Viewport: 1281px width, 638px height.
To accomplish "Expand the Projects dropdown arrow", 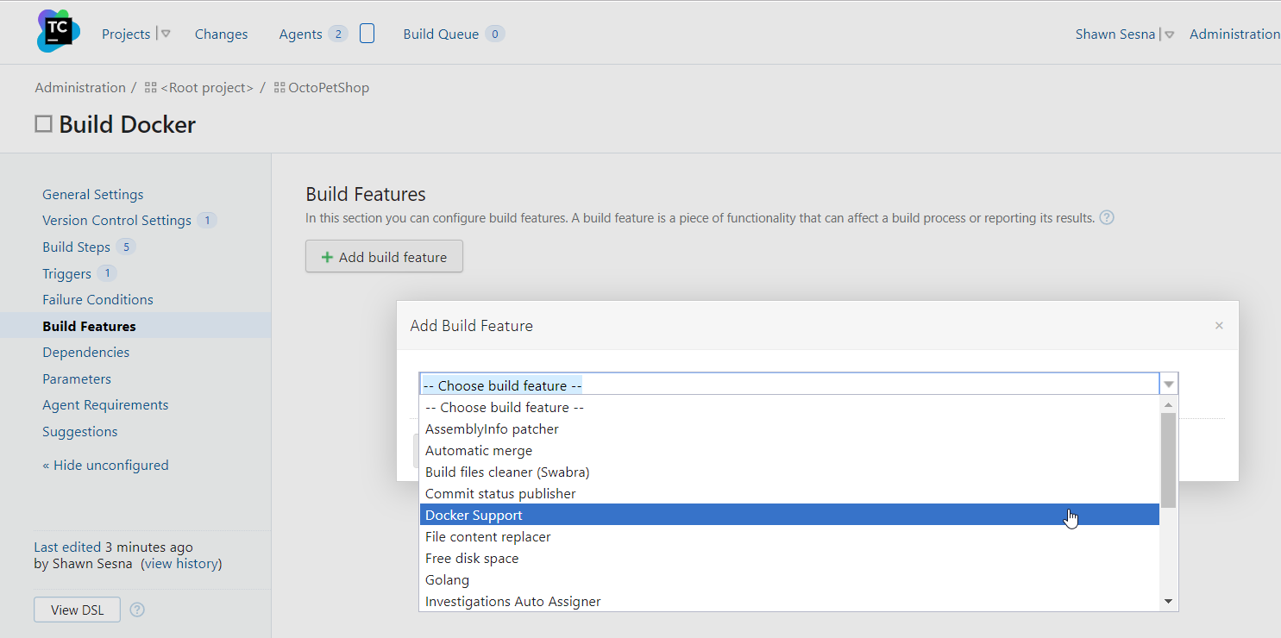I will point(166,34).
